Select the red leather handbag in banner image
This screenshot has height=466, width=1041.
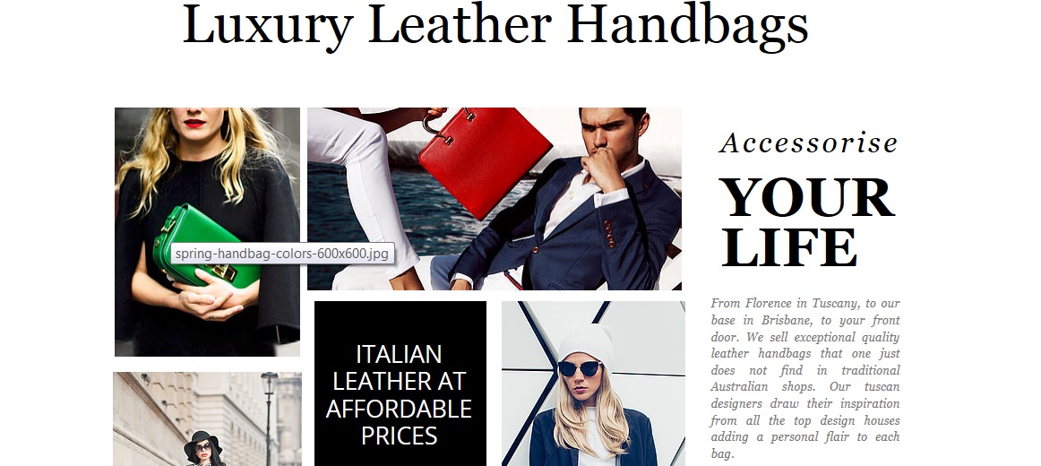486,160
